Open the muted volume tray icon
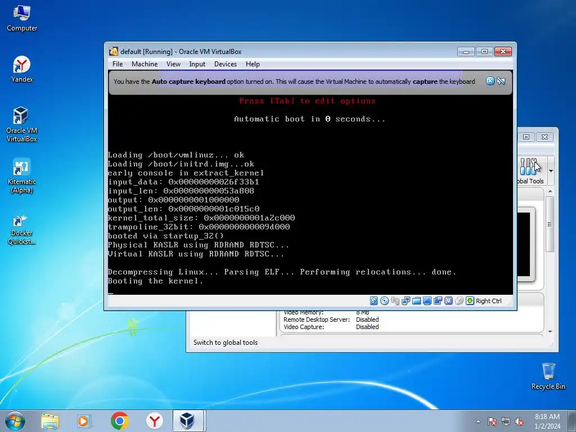576x432 pixels. 519,421
